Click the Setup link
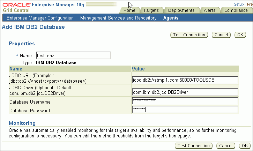The width and height of the screenshot is (253, 151). tap(239, 4)
